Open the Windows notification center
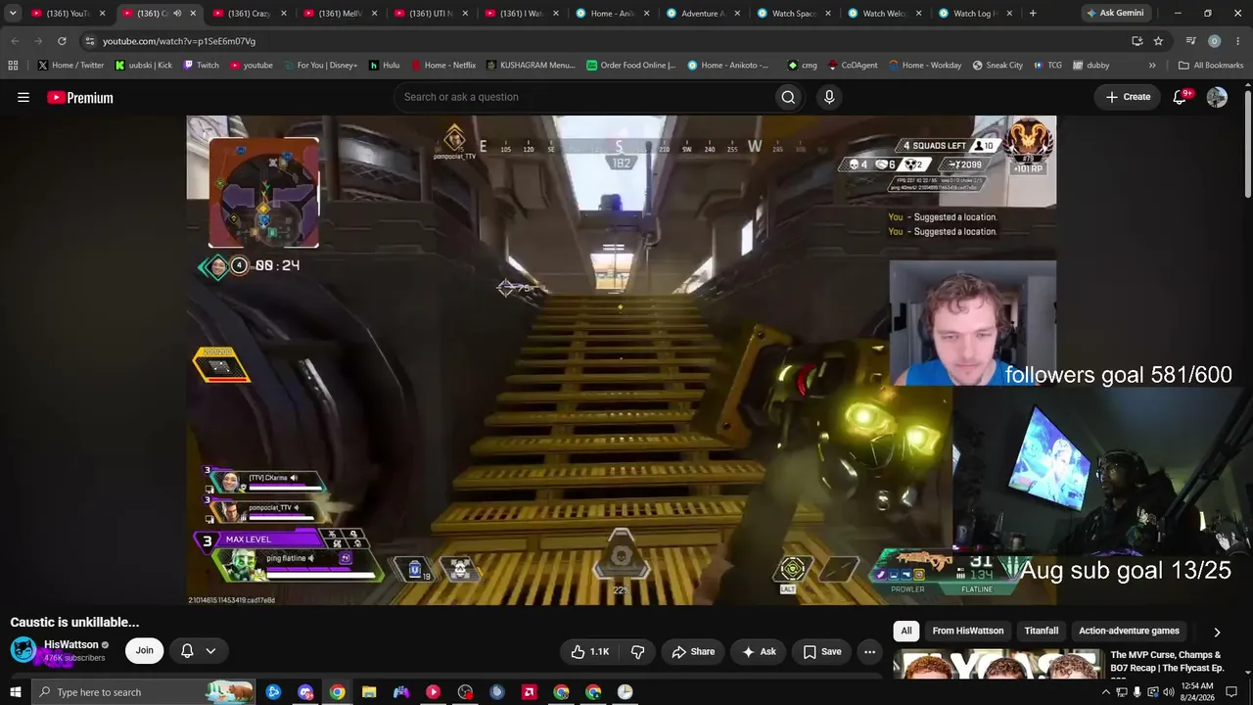1253x705 pixels. (x=1231, y=692)
